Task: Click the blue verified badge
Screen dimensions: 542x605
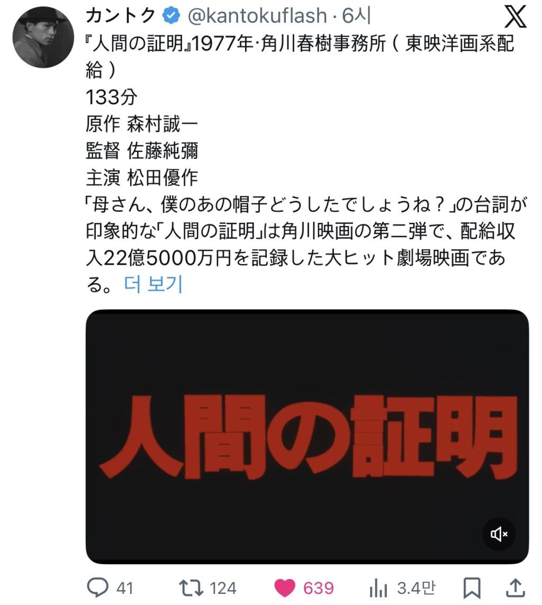Action: [x=171, y=16]
